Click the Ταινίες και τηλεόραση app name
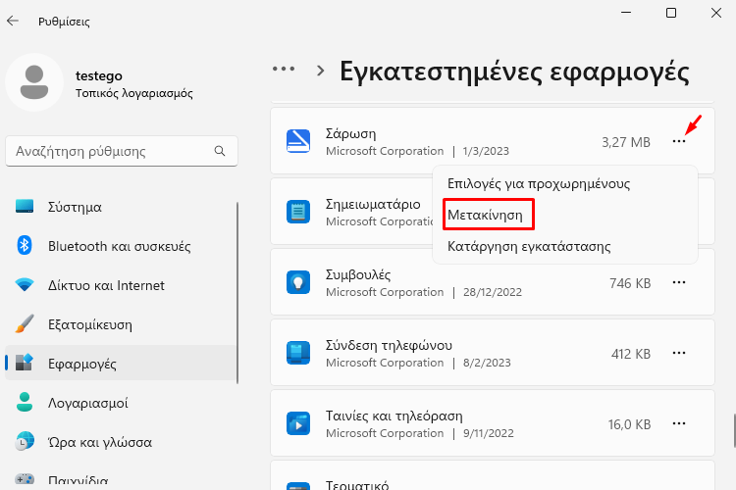 click(x=394, y=416)
